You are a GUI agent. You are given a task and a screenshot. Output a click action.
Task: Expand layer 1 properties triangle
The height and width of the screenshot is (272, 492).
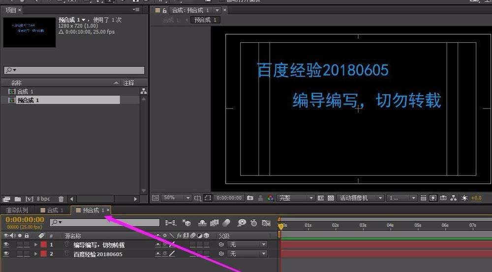pyautogui.click(x=36, y=245)
